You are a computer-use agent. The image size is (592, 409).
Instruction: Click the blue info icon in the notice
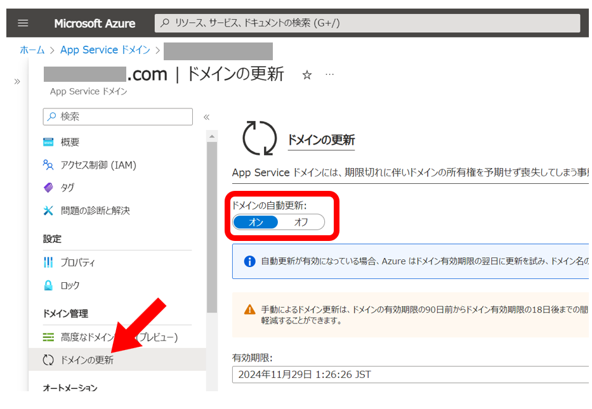click(x=249, y=261)
